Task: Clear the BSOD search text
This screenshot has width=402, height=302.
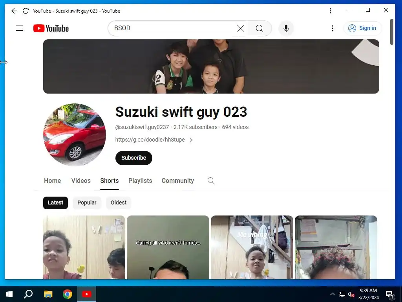Action: (x=241, y=28)
